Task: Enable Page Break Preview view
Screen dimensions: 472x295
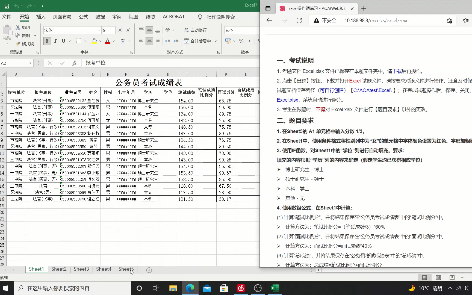Action: click(452, 278)
